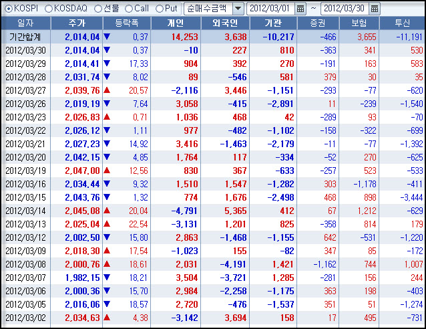Click the 등락폭 column header
The height and width of the screenshot is (329, 426).
coord(127,23)
